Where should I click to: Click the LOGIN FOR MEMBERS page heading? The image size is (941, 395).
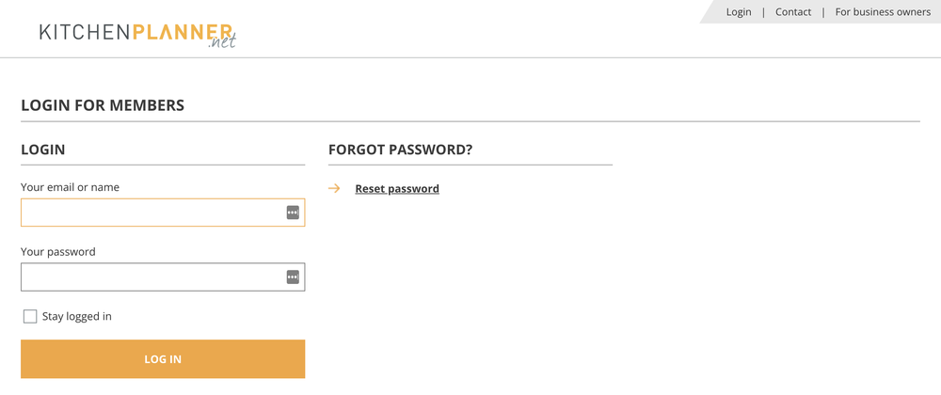(x=103, y=105)
